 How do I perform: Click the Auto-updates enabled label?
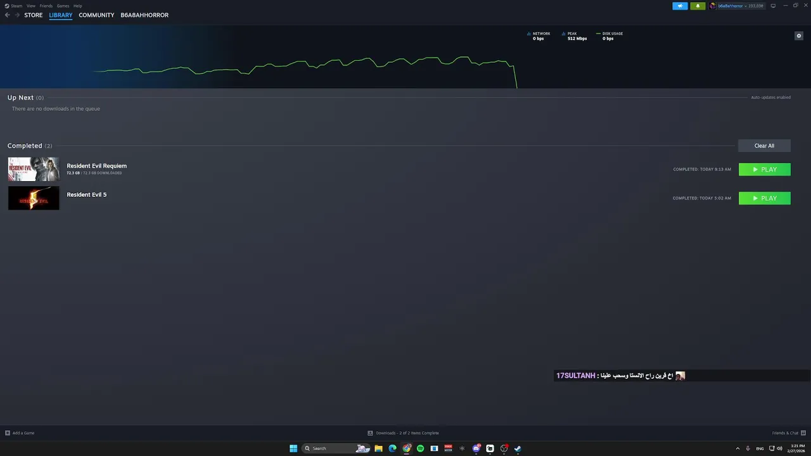click(770, 98)
